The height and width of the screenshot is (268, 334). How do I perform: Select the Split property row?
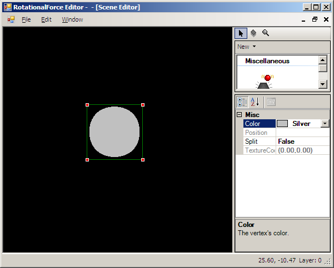coord(259,141)
